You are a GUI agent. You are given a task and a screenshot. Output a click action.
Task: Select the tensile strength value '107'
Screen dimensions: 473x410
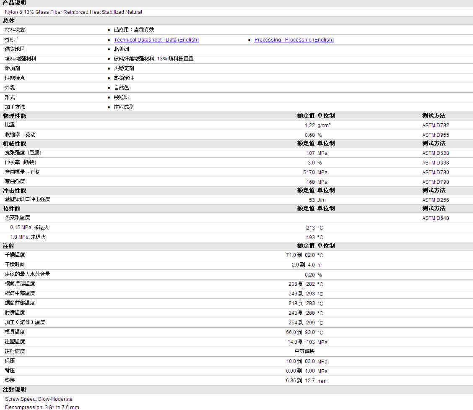[310, 153]
